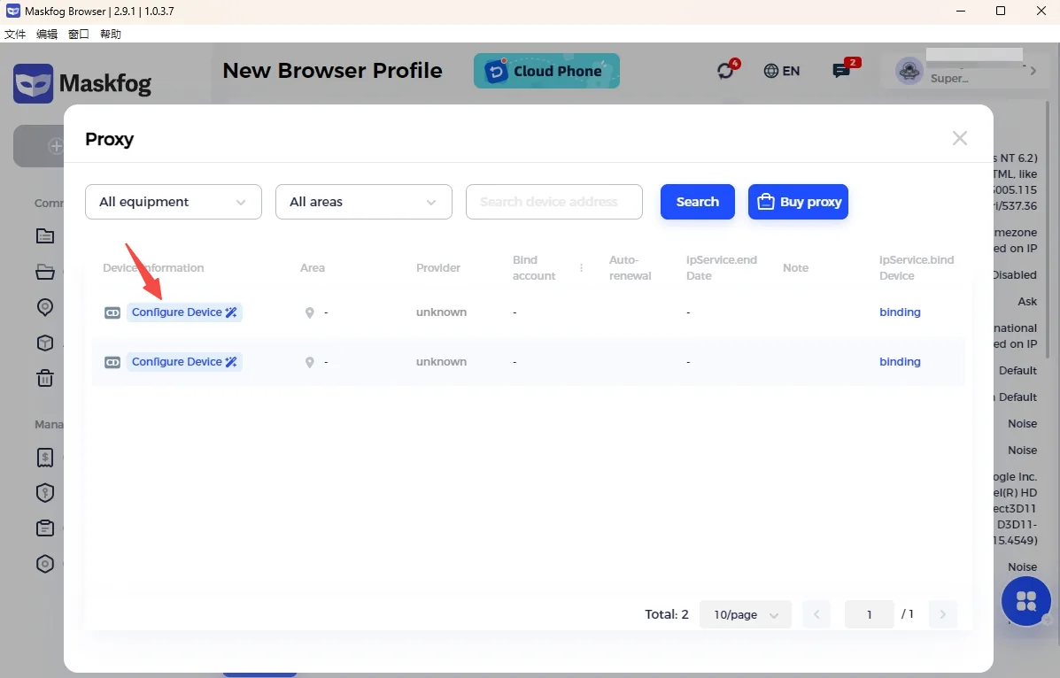This screenshot has height=678, width=1060.
Task: Click the Maskfog logo
Action: 82,84
